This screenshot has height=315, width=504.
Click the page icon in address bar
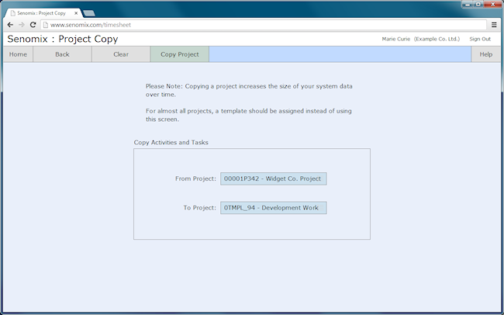click(x=46, y=25)
